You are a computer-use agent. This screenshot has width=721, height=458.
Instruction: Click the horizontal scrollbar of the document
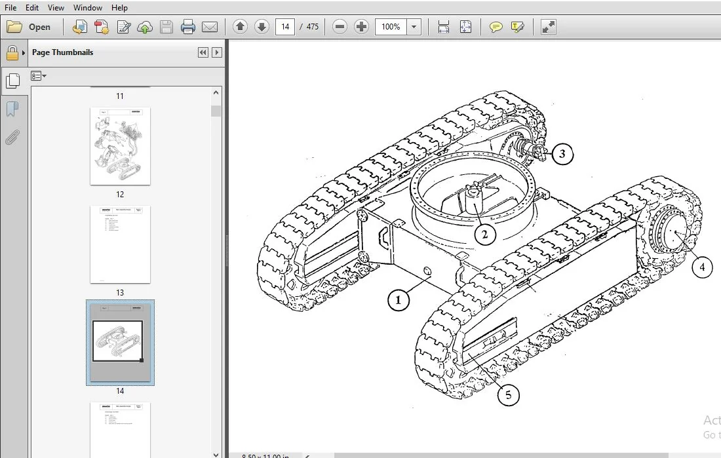pyautogui.click(x=501, y=455)
